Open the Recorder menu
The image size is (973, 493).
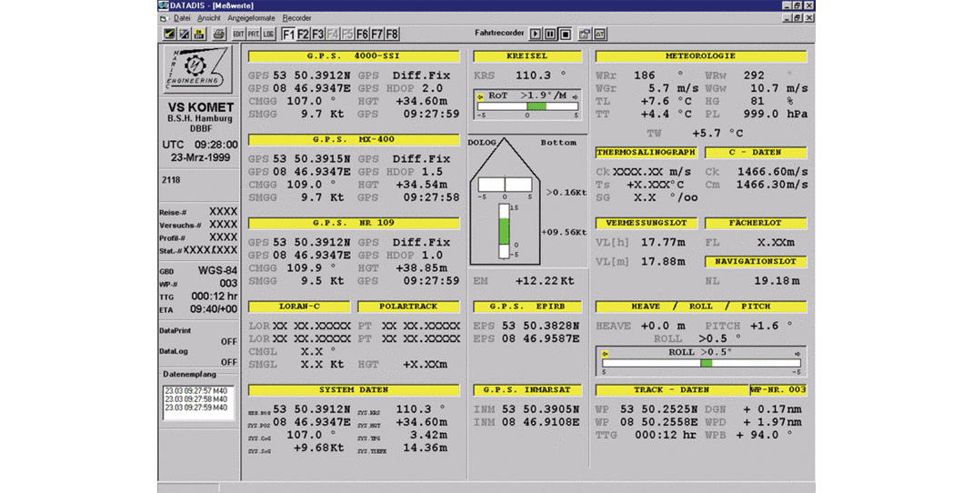296,18
